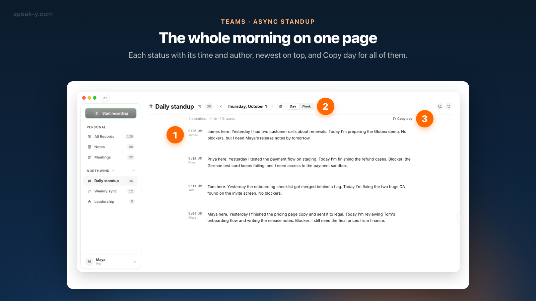Click Thursday, October 1 date label
Image resolution: width=536 pixels, height=301 pixels.
pos(247,106)
